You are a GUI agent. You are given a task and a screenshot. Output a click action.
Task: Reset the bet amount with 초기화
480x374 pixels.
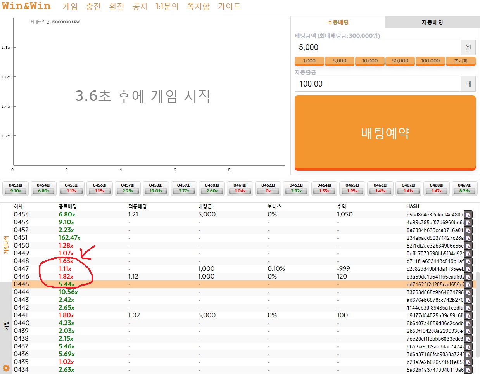(x=461, y=61)
